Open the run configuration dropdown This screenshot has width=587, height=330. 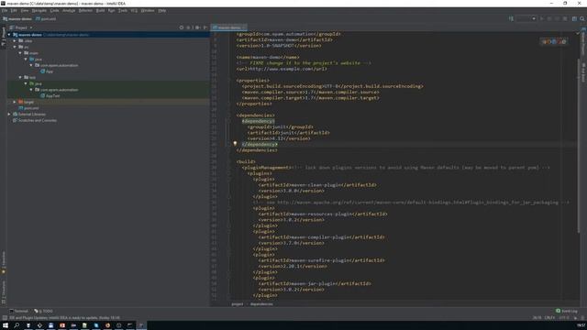click(x=526, y=18)
